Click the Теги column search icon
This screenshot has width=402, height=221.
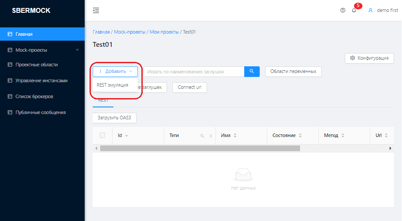click(x=202, y=136)
